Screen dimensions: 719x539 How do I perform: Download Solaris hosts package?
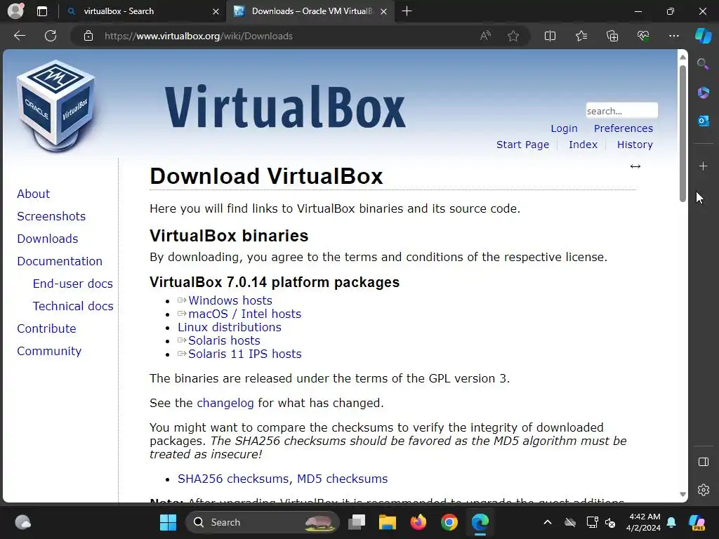click(x=224, y=340)
